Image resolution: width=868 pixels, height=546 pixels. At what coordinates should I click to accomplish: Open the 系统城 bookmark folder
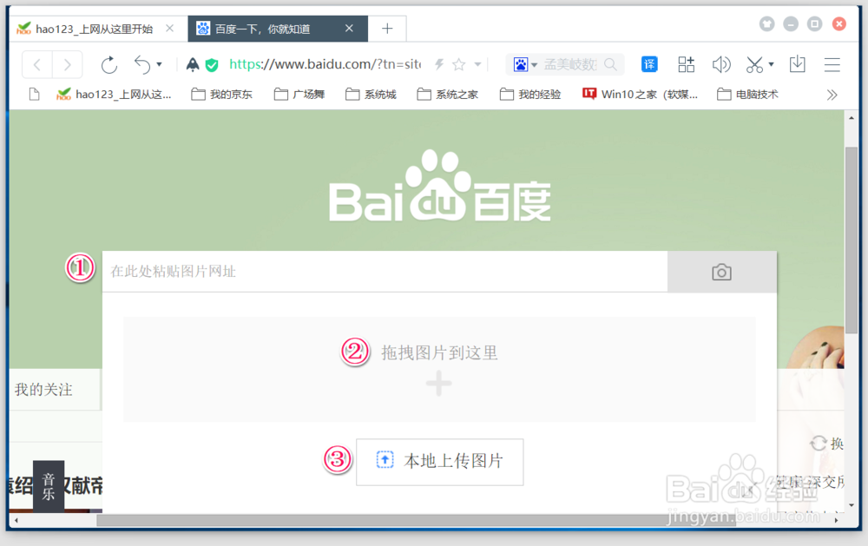(371, 94)
